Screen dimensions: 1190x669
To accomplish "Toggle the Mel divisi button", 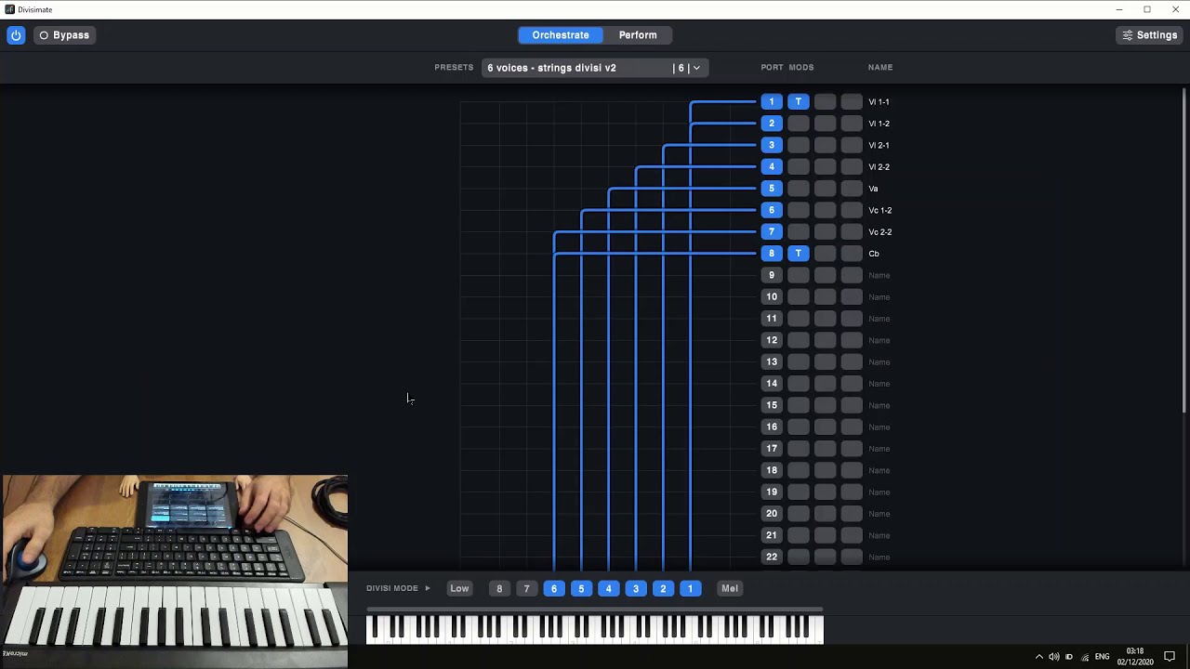I will coord(730,588).
